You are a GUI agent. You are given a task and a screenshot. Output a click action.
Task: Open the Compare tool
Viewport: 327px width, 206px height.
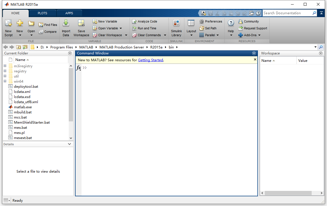(x=47, y=32)
